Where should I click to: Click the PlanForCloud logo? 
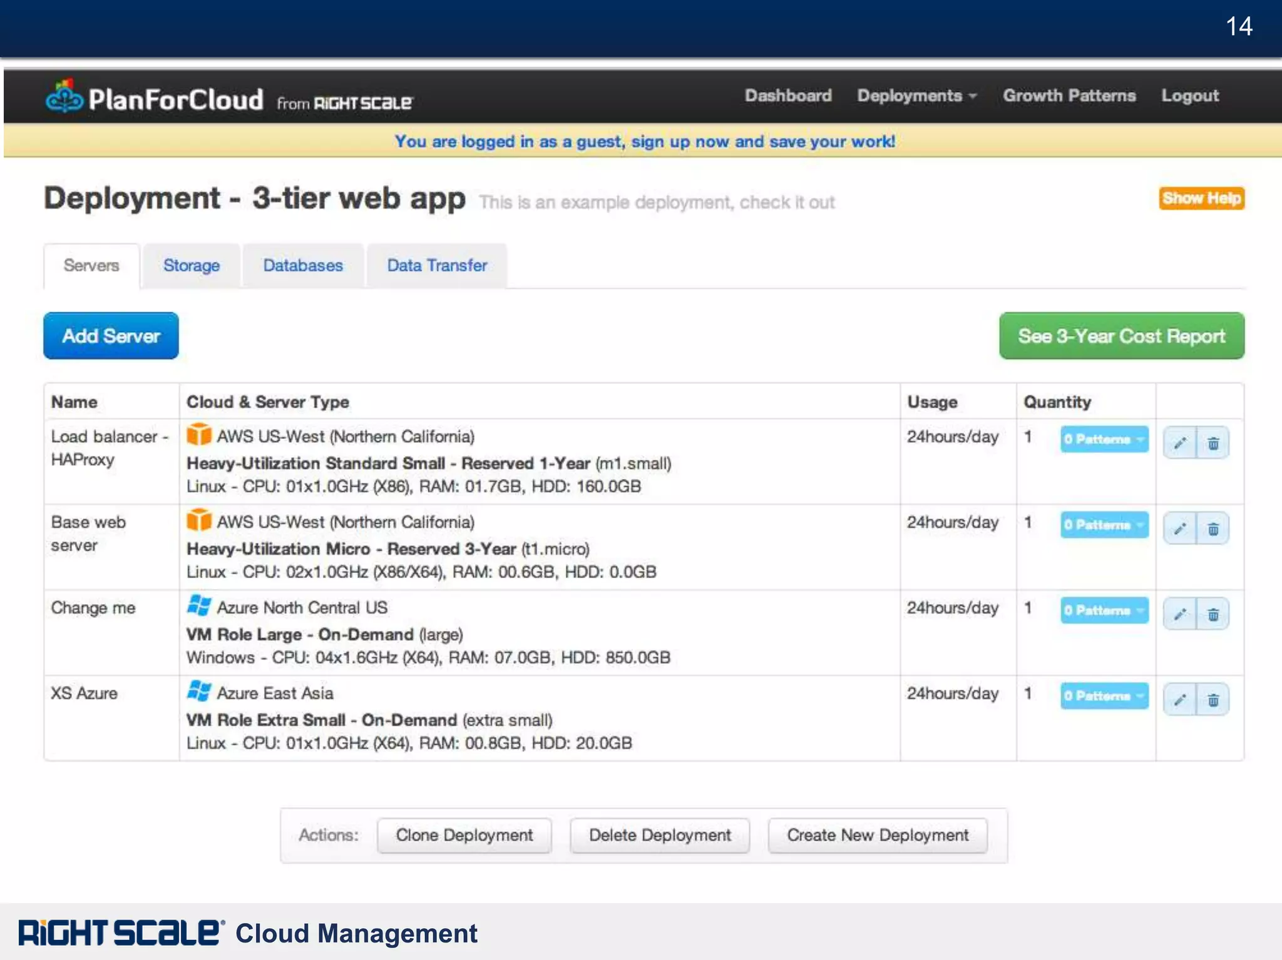point(155,99)
